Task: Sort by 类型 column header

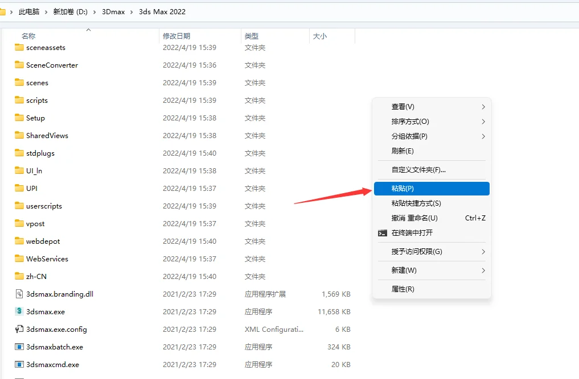Action: pyautogui.click(x=252, y=36)
